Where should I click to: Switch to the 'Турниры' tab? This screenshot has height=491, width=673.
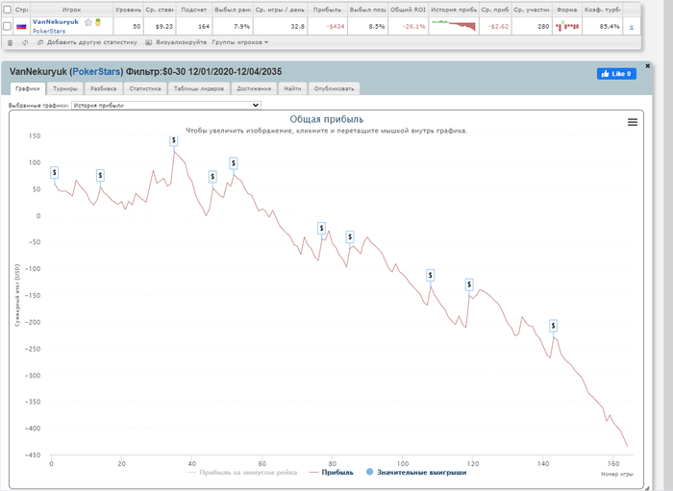[65, 88]
